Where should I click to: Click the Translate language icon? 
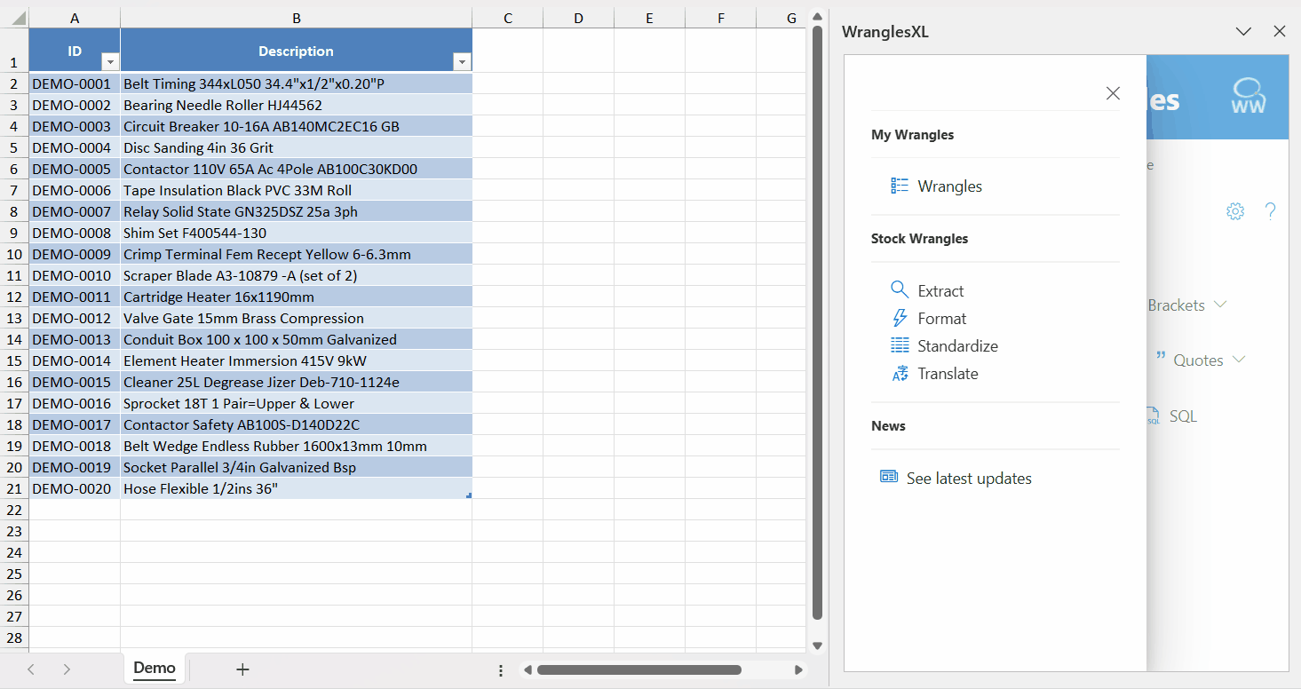point(900,374)
